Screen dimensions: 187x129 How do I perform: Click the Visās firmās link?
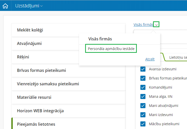[143, 25]
